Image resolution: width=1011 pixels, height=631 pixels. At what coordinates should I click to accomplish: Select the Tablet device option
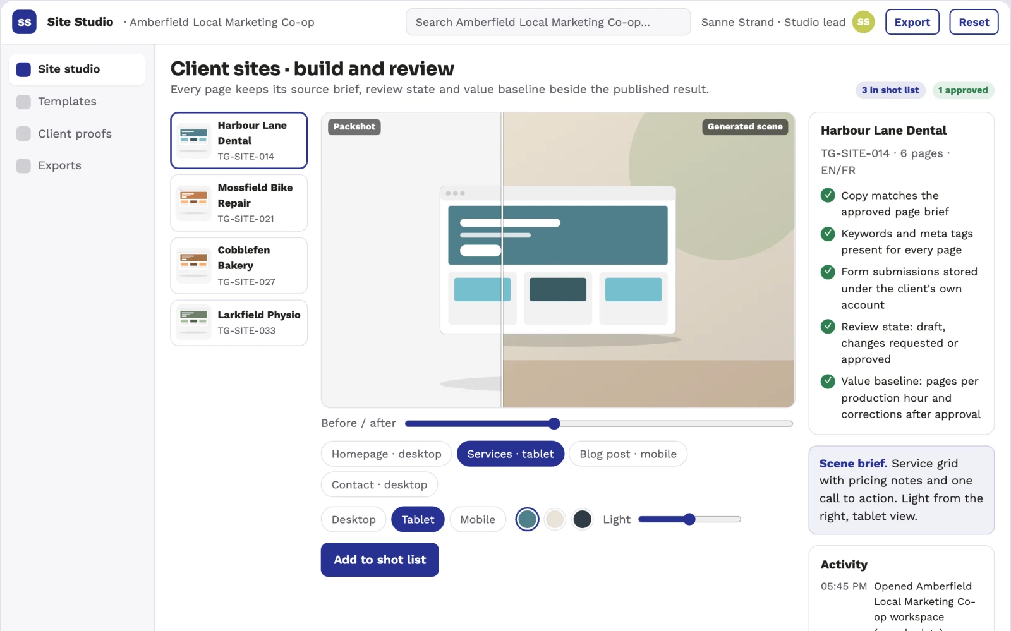click(418, 519)
